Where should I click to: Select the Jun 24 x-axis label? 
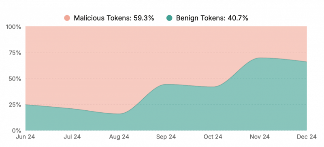pyautogui.click(x=26, y=137)
